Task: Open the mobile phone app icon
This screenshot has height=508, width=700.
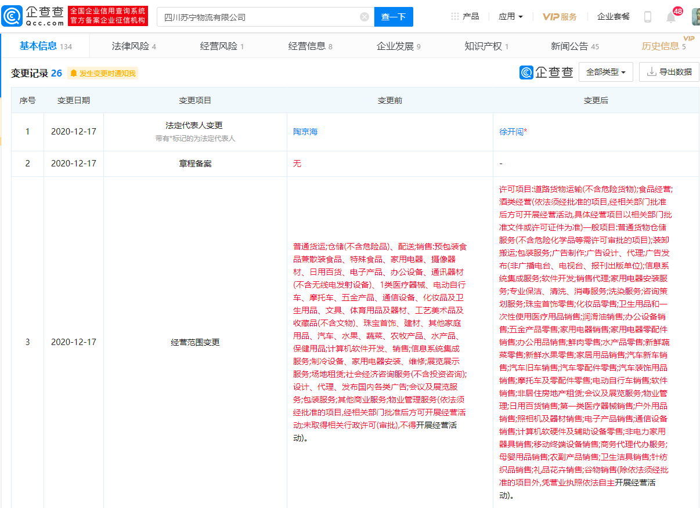Action: coord(648,17)
